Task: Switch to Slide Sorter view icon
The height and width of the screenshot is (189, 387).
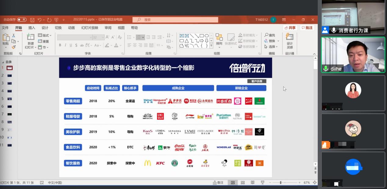Action: click(x=243, y=183)
